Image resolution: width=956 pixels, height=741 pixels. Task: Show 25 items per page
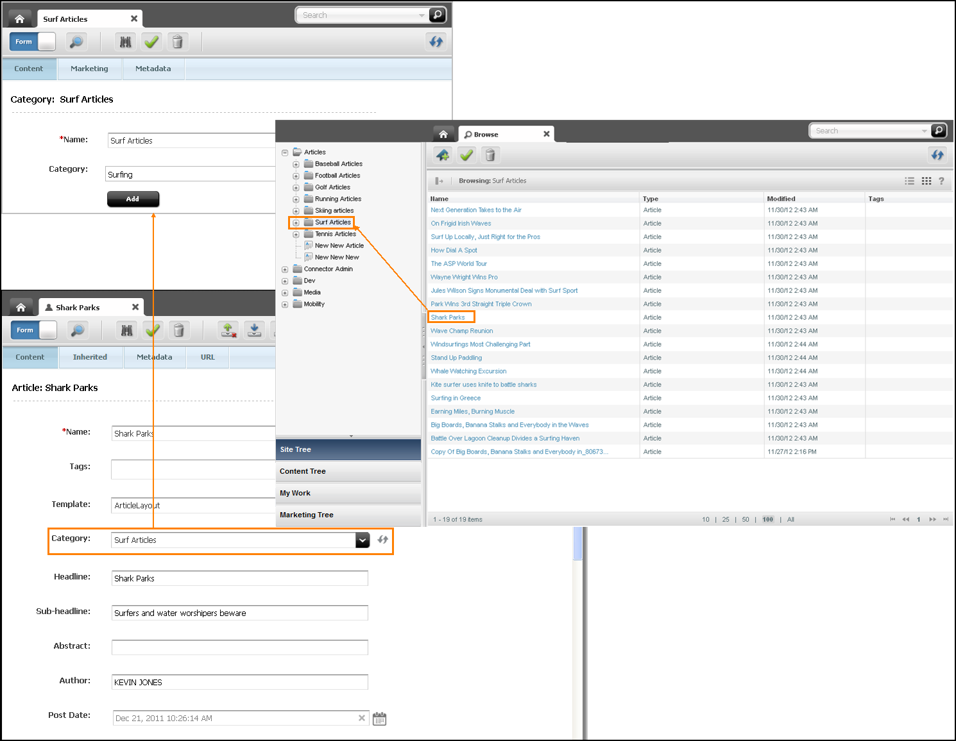[x=726, y=520]
